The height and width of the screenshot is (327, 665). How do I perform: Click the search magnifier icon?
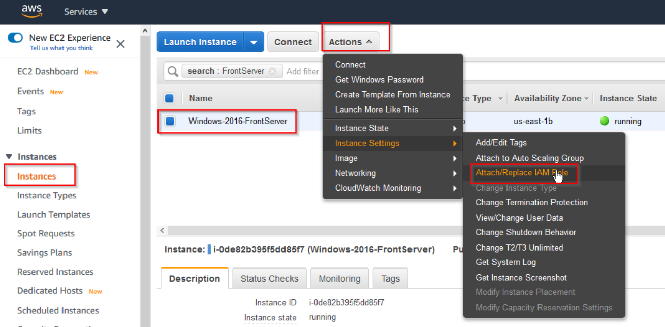tap(173, 71)
